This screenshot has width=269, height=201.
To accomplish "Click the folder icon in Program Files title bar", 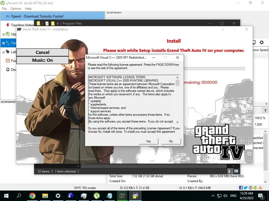I will coord(38,23).
